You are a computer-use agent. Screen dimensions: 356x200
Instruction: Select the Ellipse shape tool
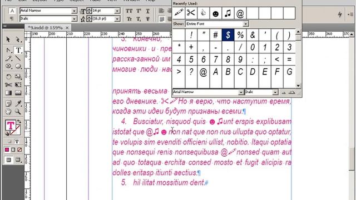(x=18, y=66)
